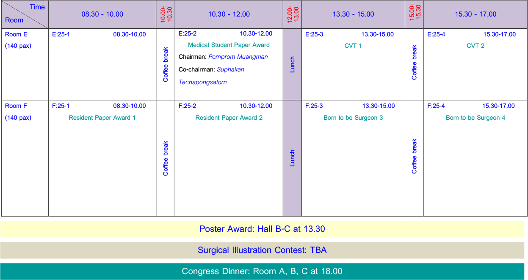The height and width of the screenshot is (280, 528).
Task: Click the Congress Dinner banner
Action: pyautogui.click(x=262, y=271)
